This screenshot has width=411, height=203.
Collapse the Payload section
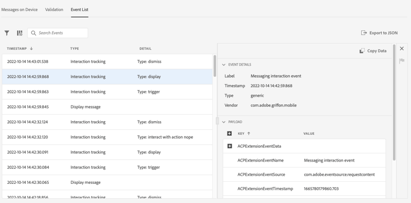coord(224,122)
